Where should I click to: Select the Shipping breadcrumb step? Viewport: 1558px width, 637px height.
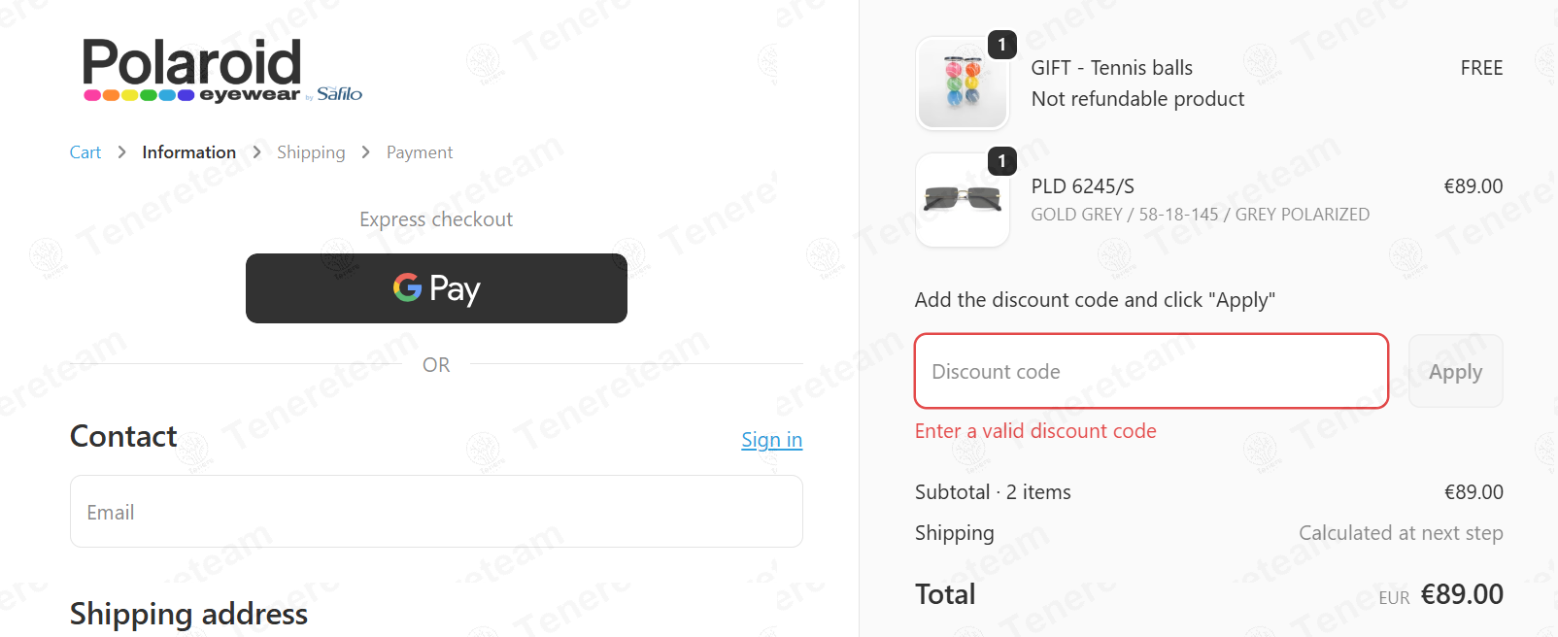311,152
